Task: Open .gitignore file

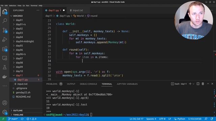Action: [x=21, y=88]
